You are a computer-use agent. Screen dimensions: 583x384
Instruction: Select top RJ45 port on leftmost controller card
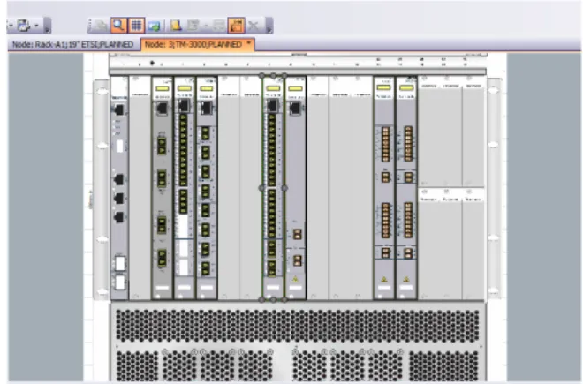119,109
